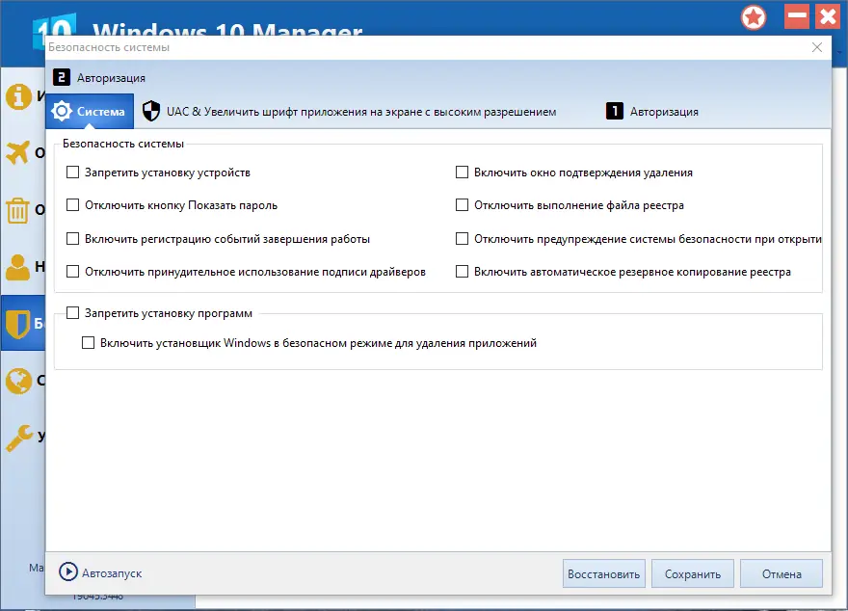
Task: Click the Сохранить button
Action: point(692,573)
